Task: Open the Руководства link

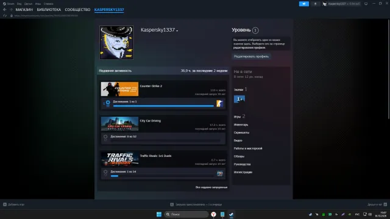Action: (x=242, y=164)
